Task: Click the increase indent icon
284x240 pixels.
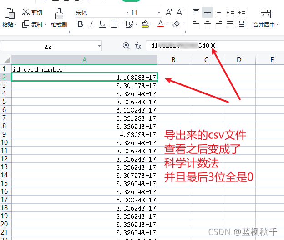Action: (x=242, y=12)
